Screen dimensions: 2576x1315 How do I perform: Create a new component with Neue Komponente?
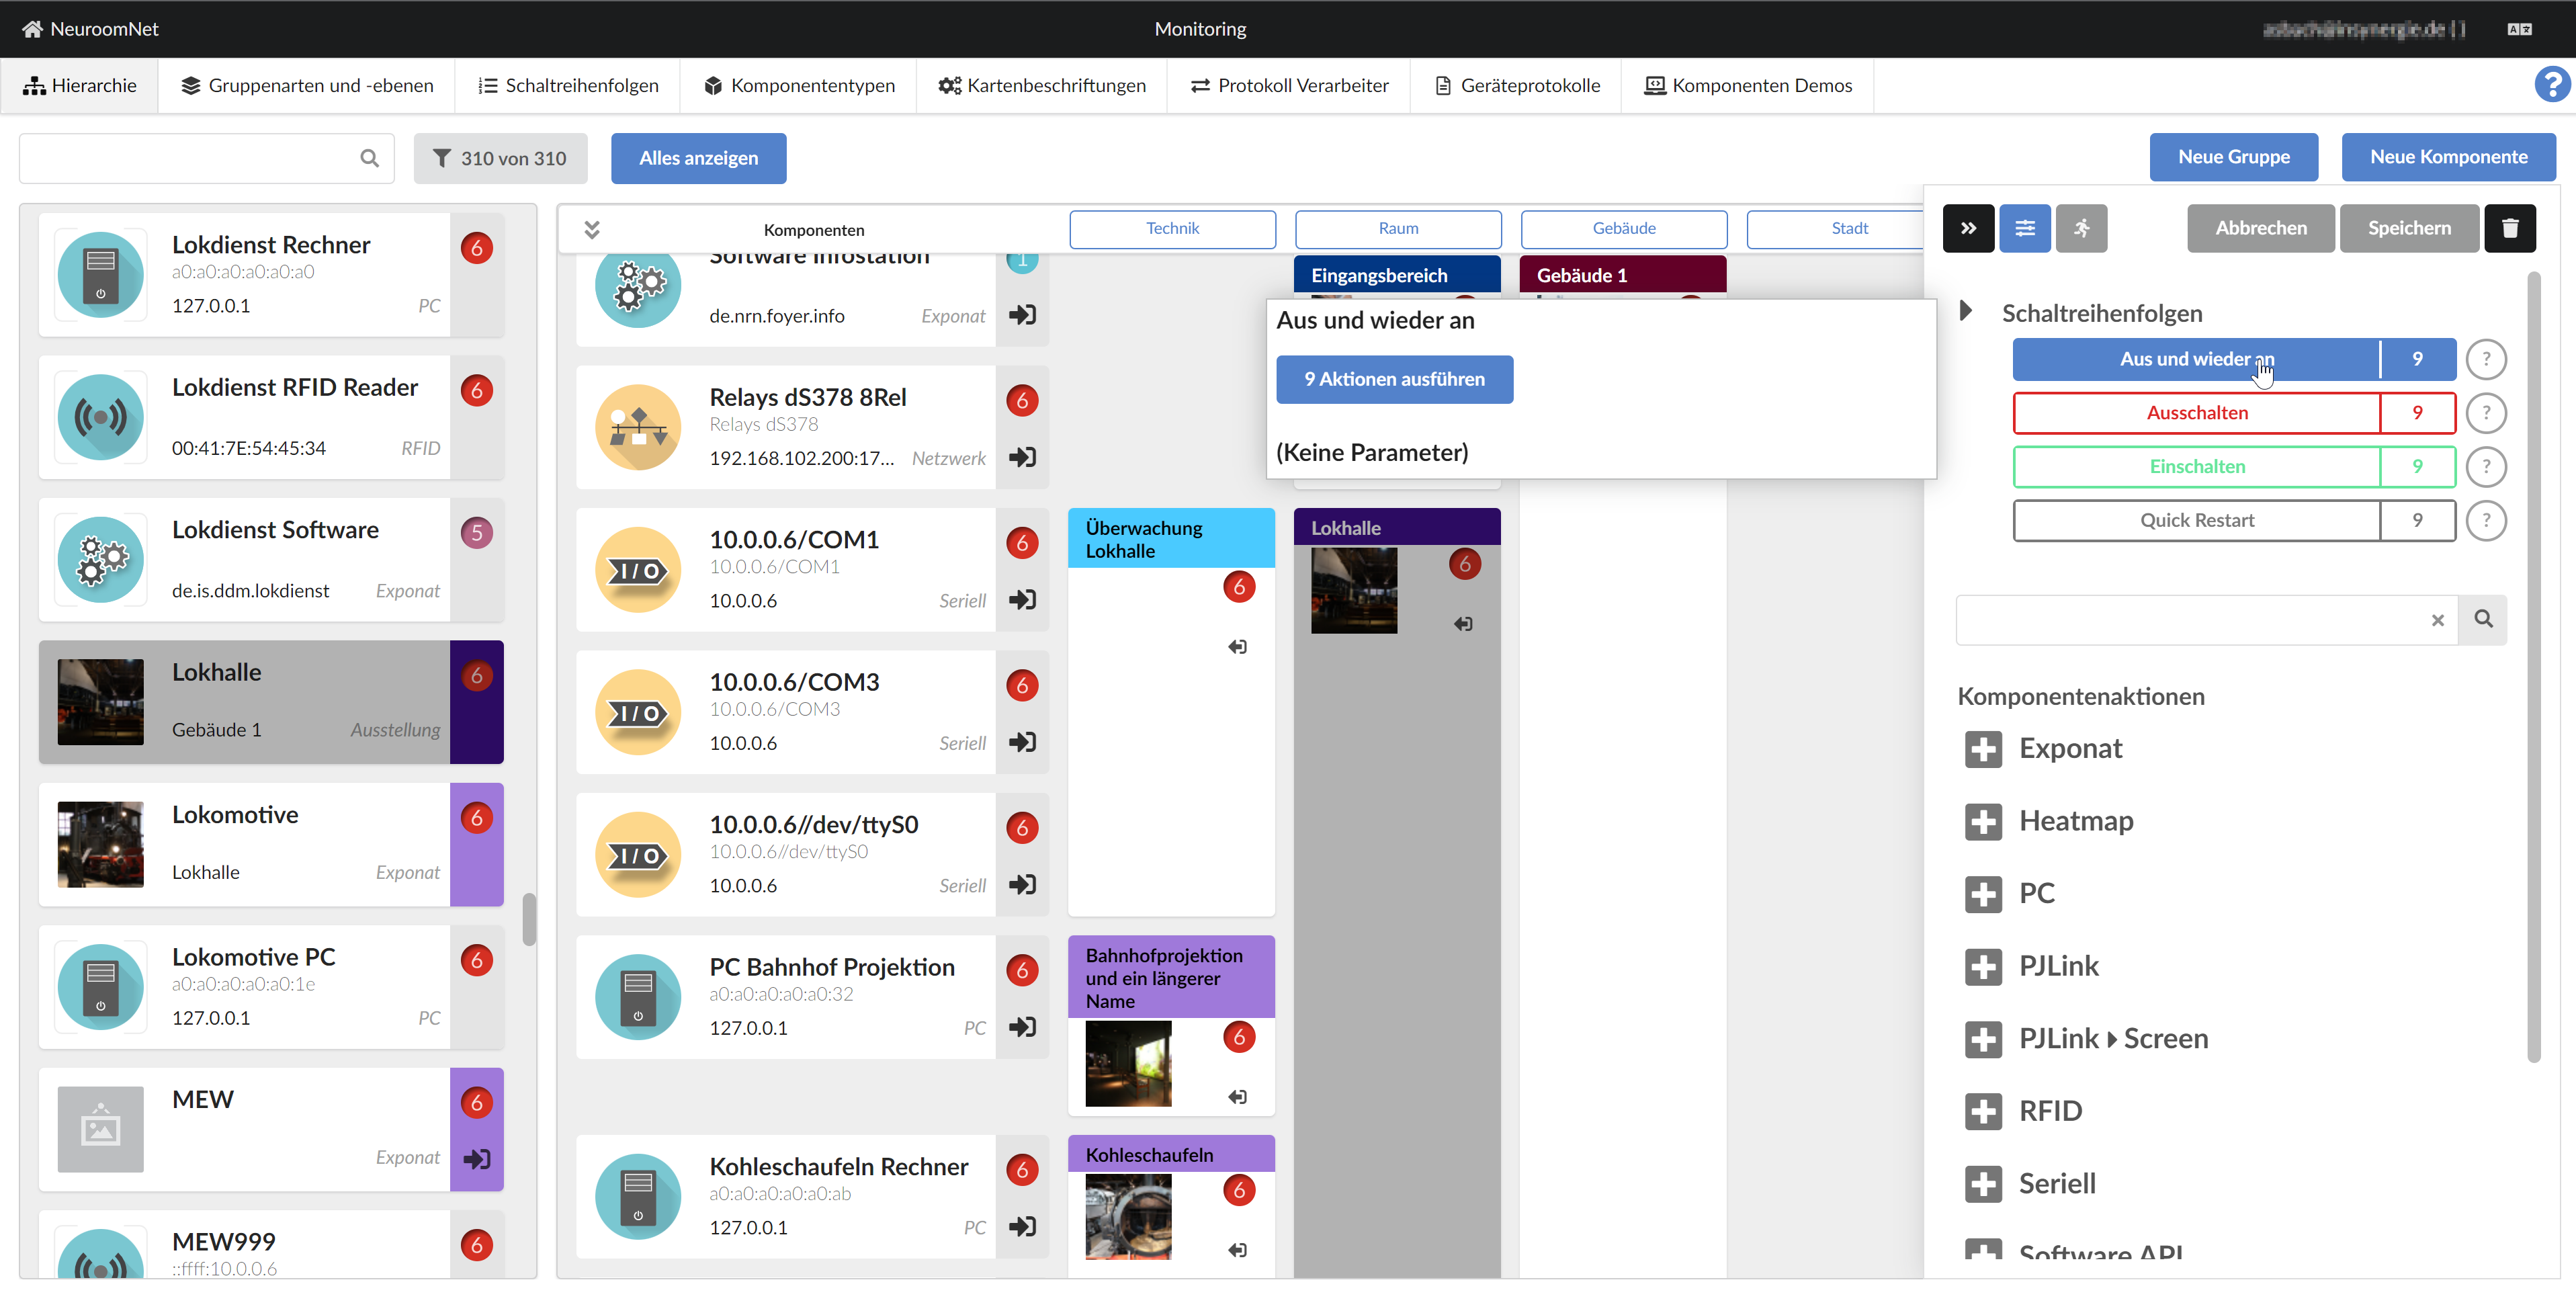[2448, 157]
